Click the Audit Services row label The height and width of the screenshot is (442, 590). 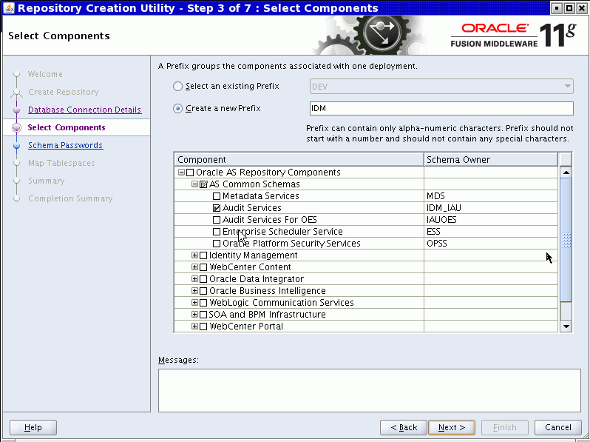click(x=252, y=208)
